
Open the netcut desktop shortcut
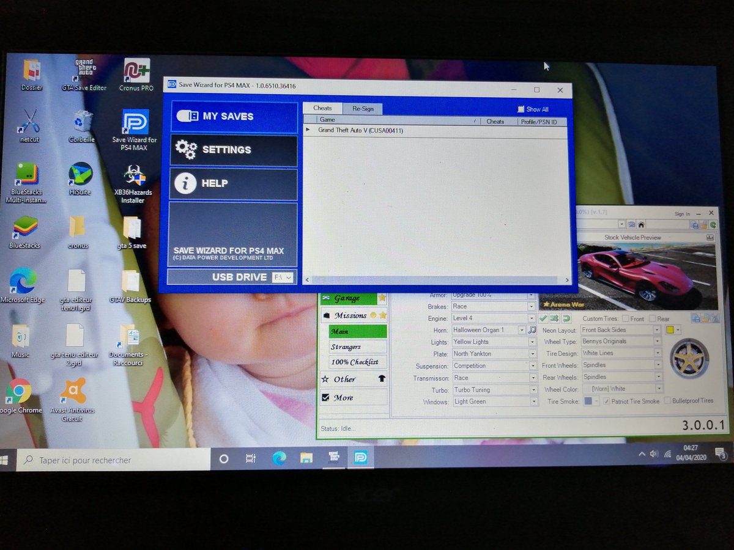pos(29,125)
